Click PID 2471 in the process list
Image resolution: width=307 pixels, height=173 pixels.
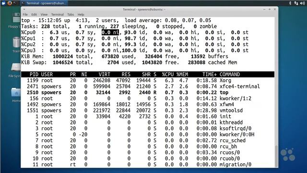pos(33,86)
